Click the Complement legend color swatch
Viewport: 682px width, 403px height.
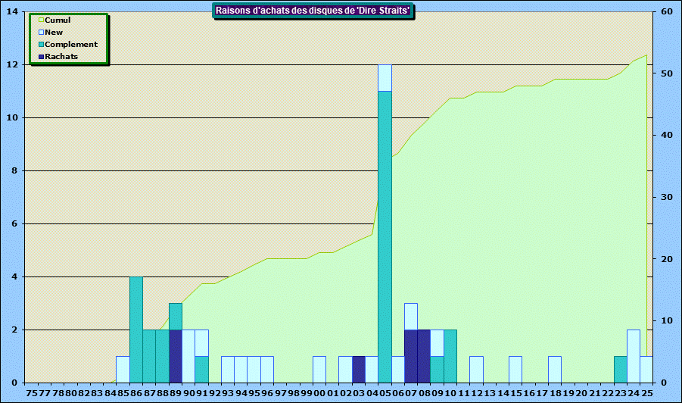pos(42,45)
